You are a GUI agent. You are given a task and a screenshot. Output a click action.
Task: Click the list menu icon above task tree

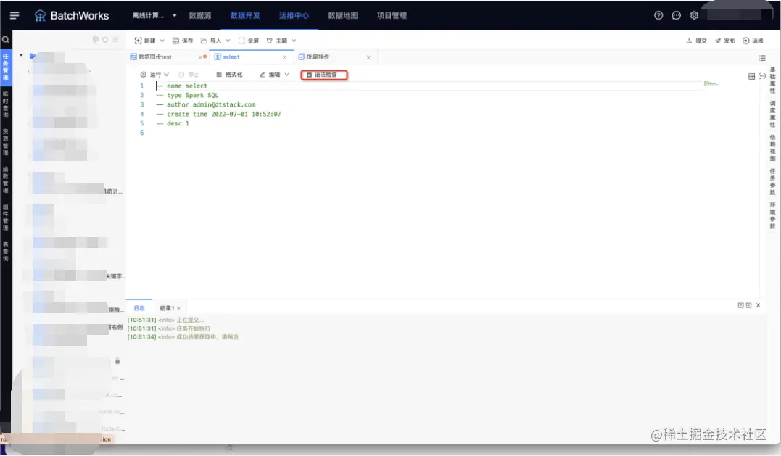tap(115, 39)
